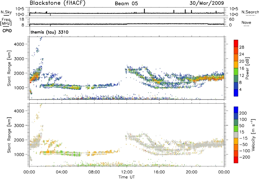Pick the light green 15–50 Velocity segment
This screenshot has height=179, width=259.
pos(236,129)
